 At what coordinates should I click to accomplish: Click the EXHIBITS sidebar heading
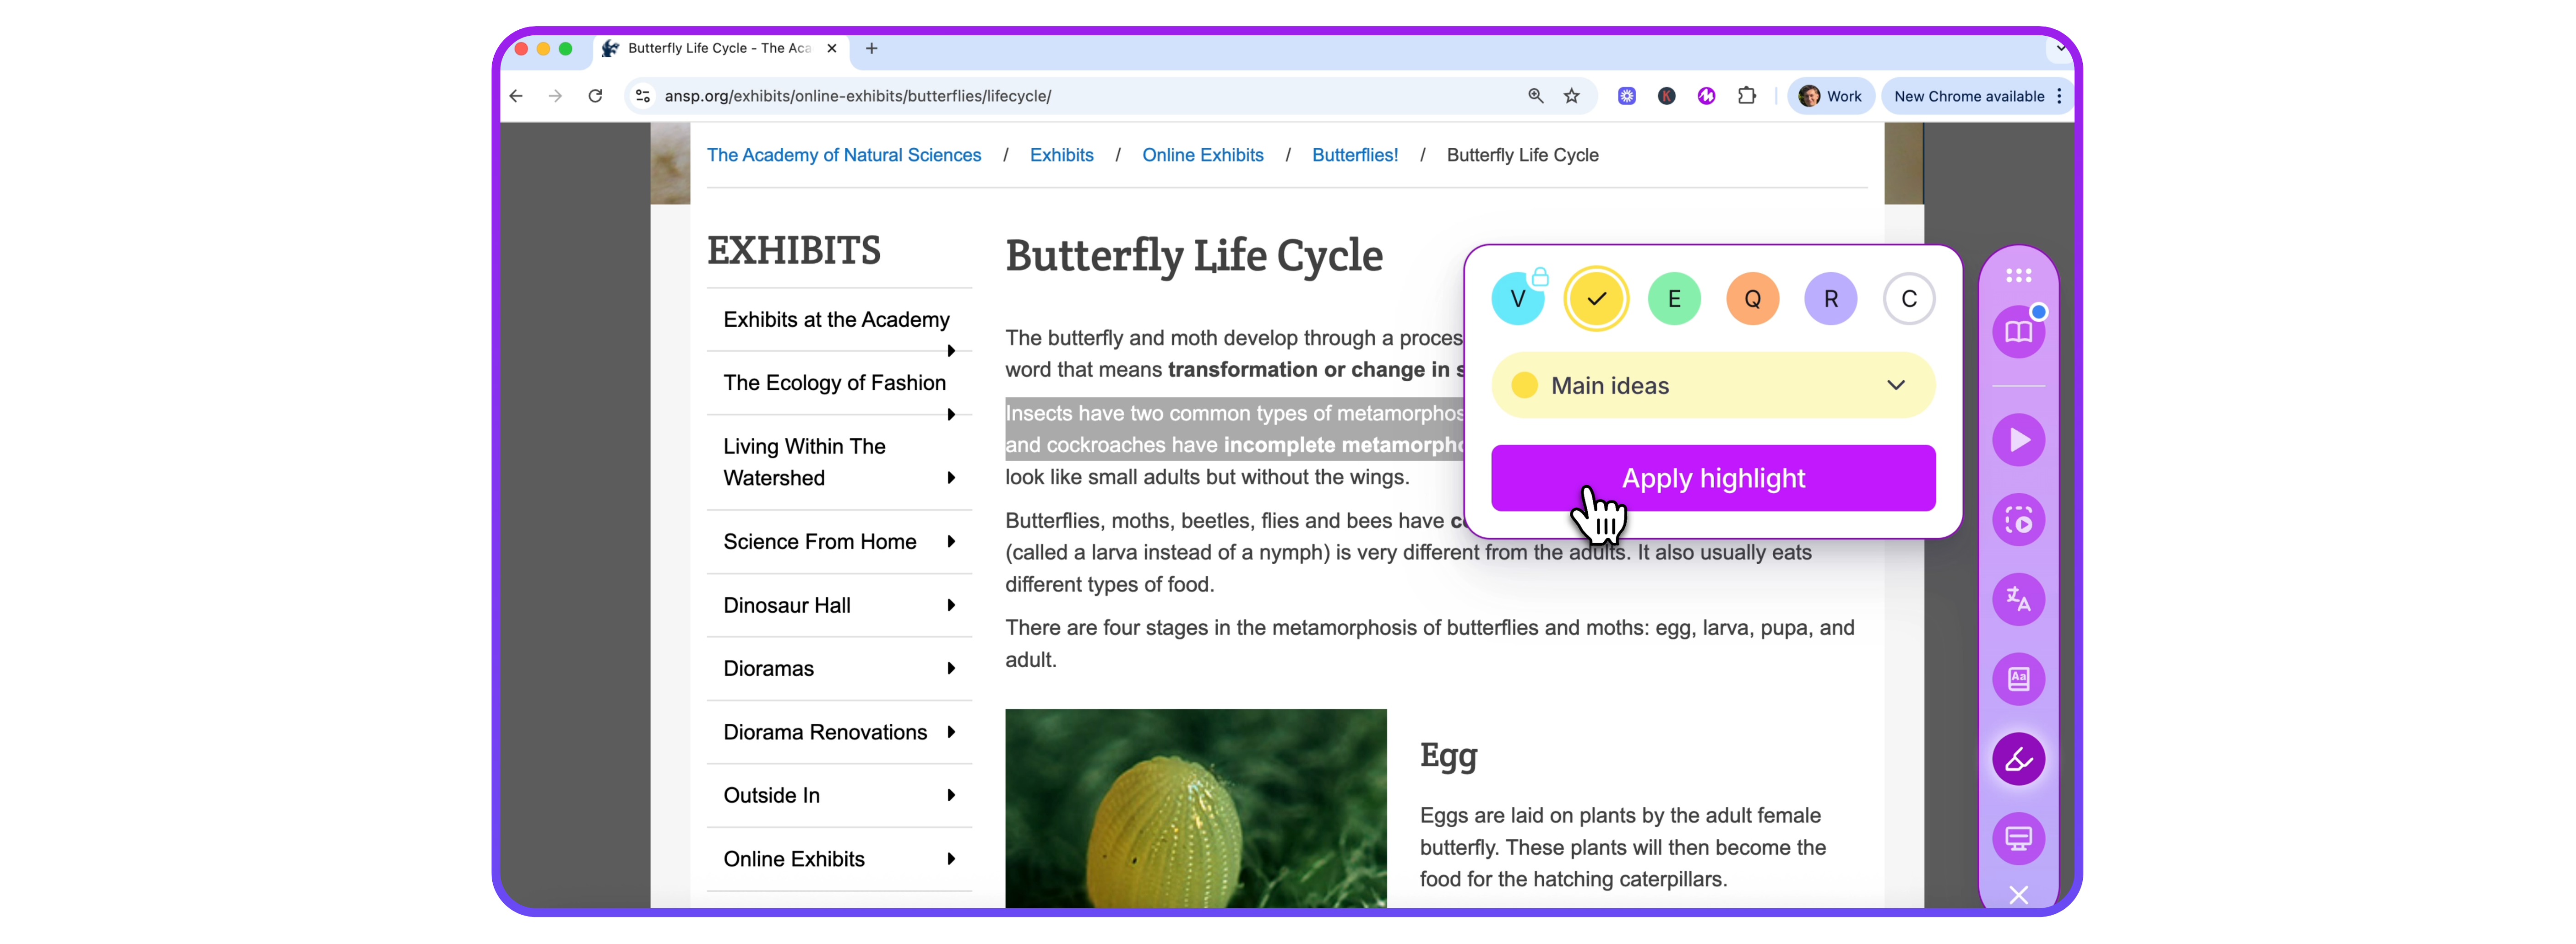click(793, 250)
